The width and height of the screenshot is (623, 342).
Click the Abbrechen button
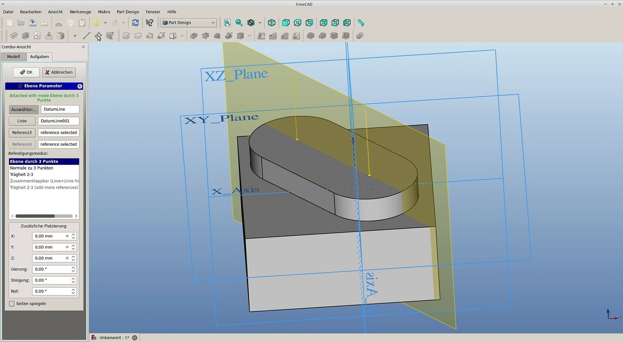tap(59, 72)
